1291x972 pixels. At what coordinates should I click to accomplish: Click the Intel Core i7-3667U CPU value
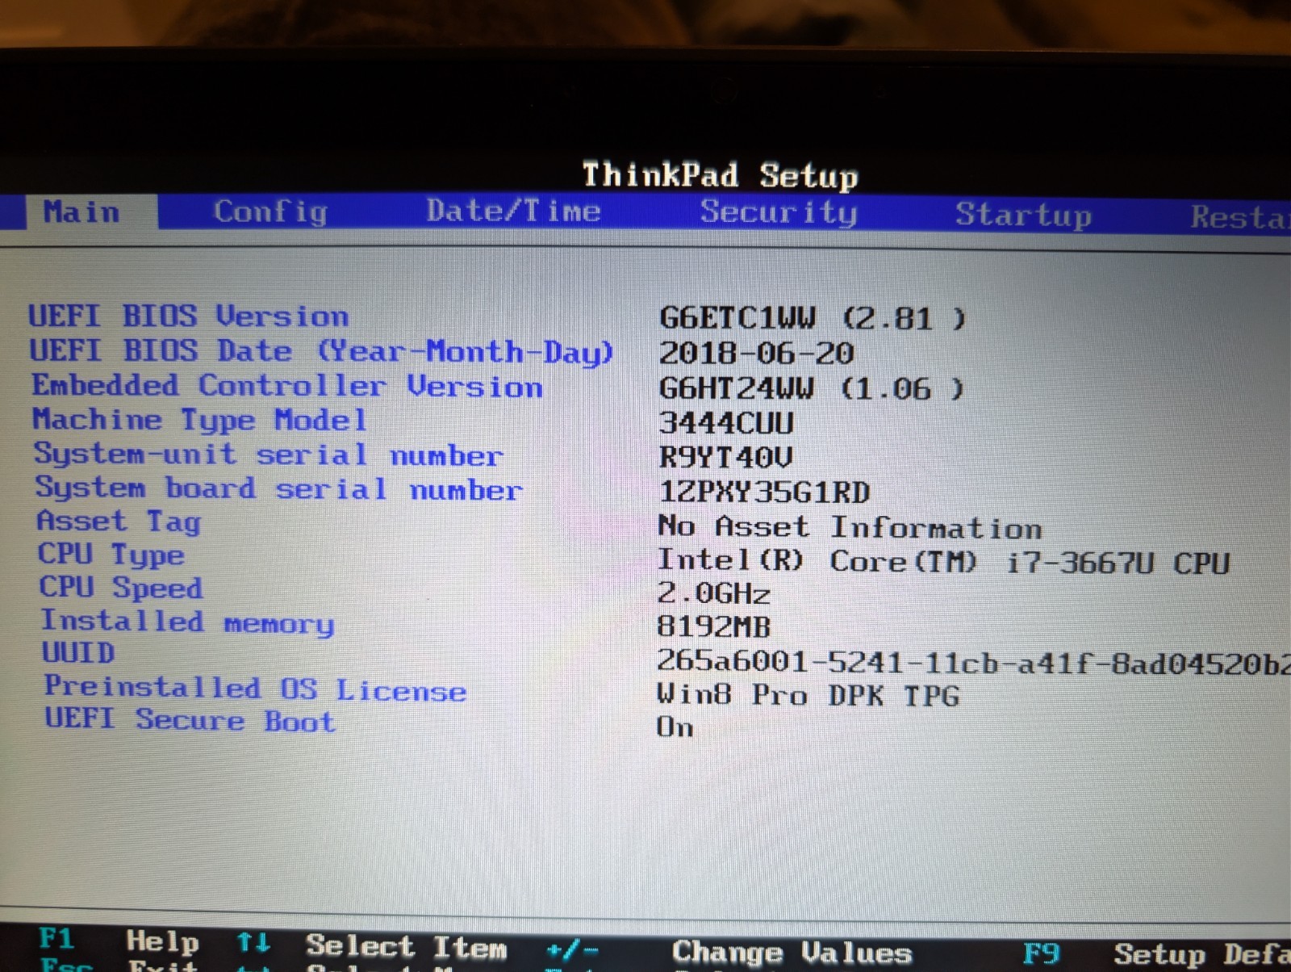(943, 562)
